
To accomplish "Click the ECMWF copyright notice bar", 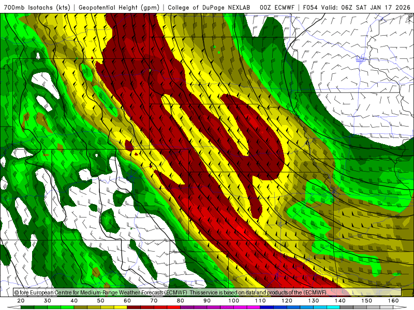I will 208,292.
